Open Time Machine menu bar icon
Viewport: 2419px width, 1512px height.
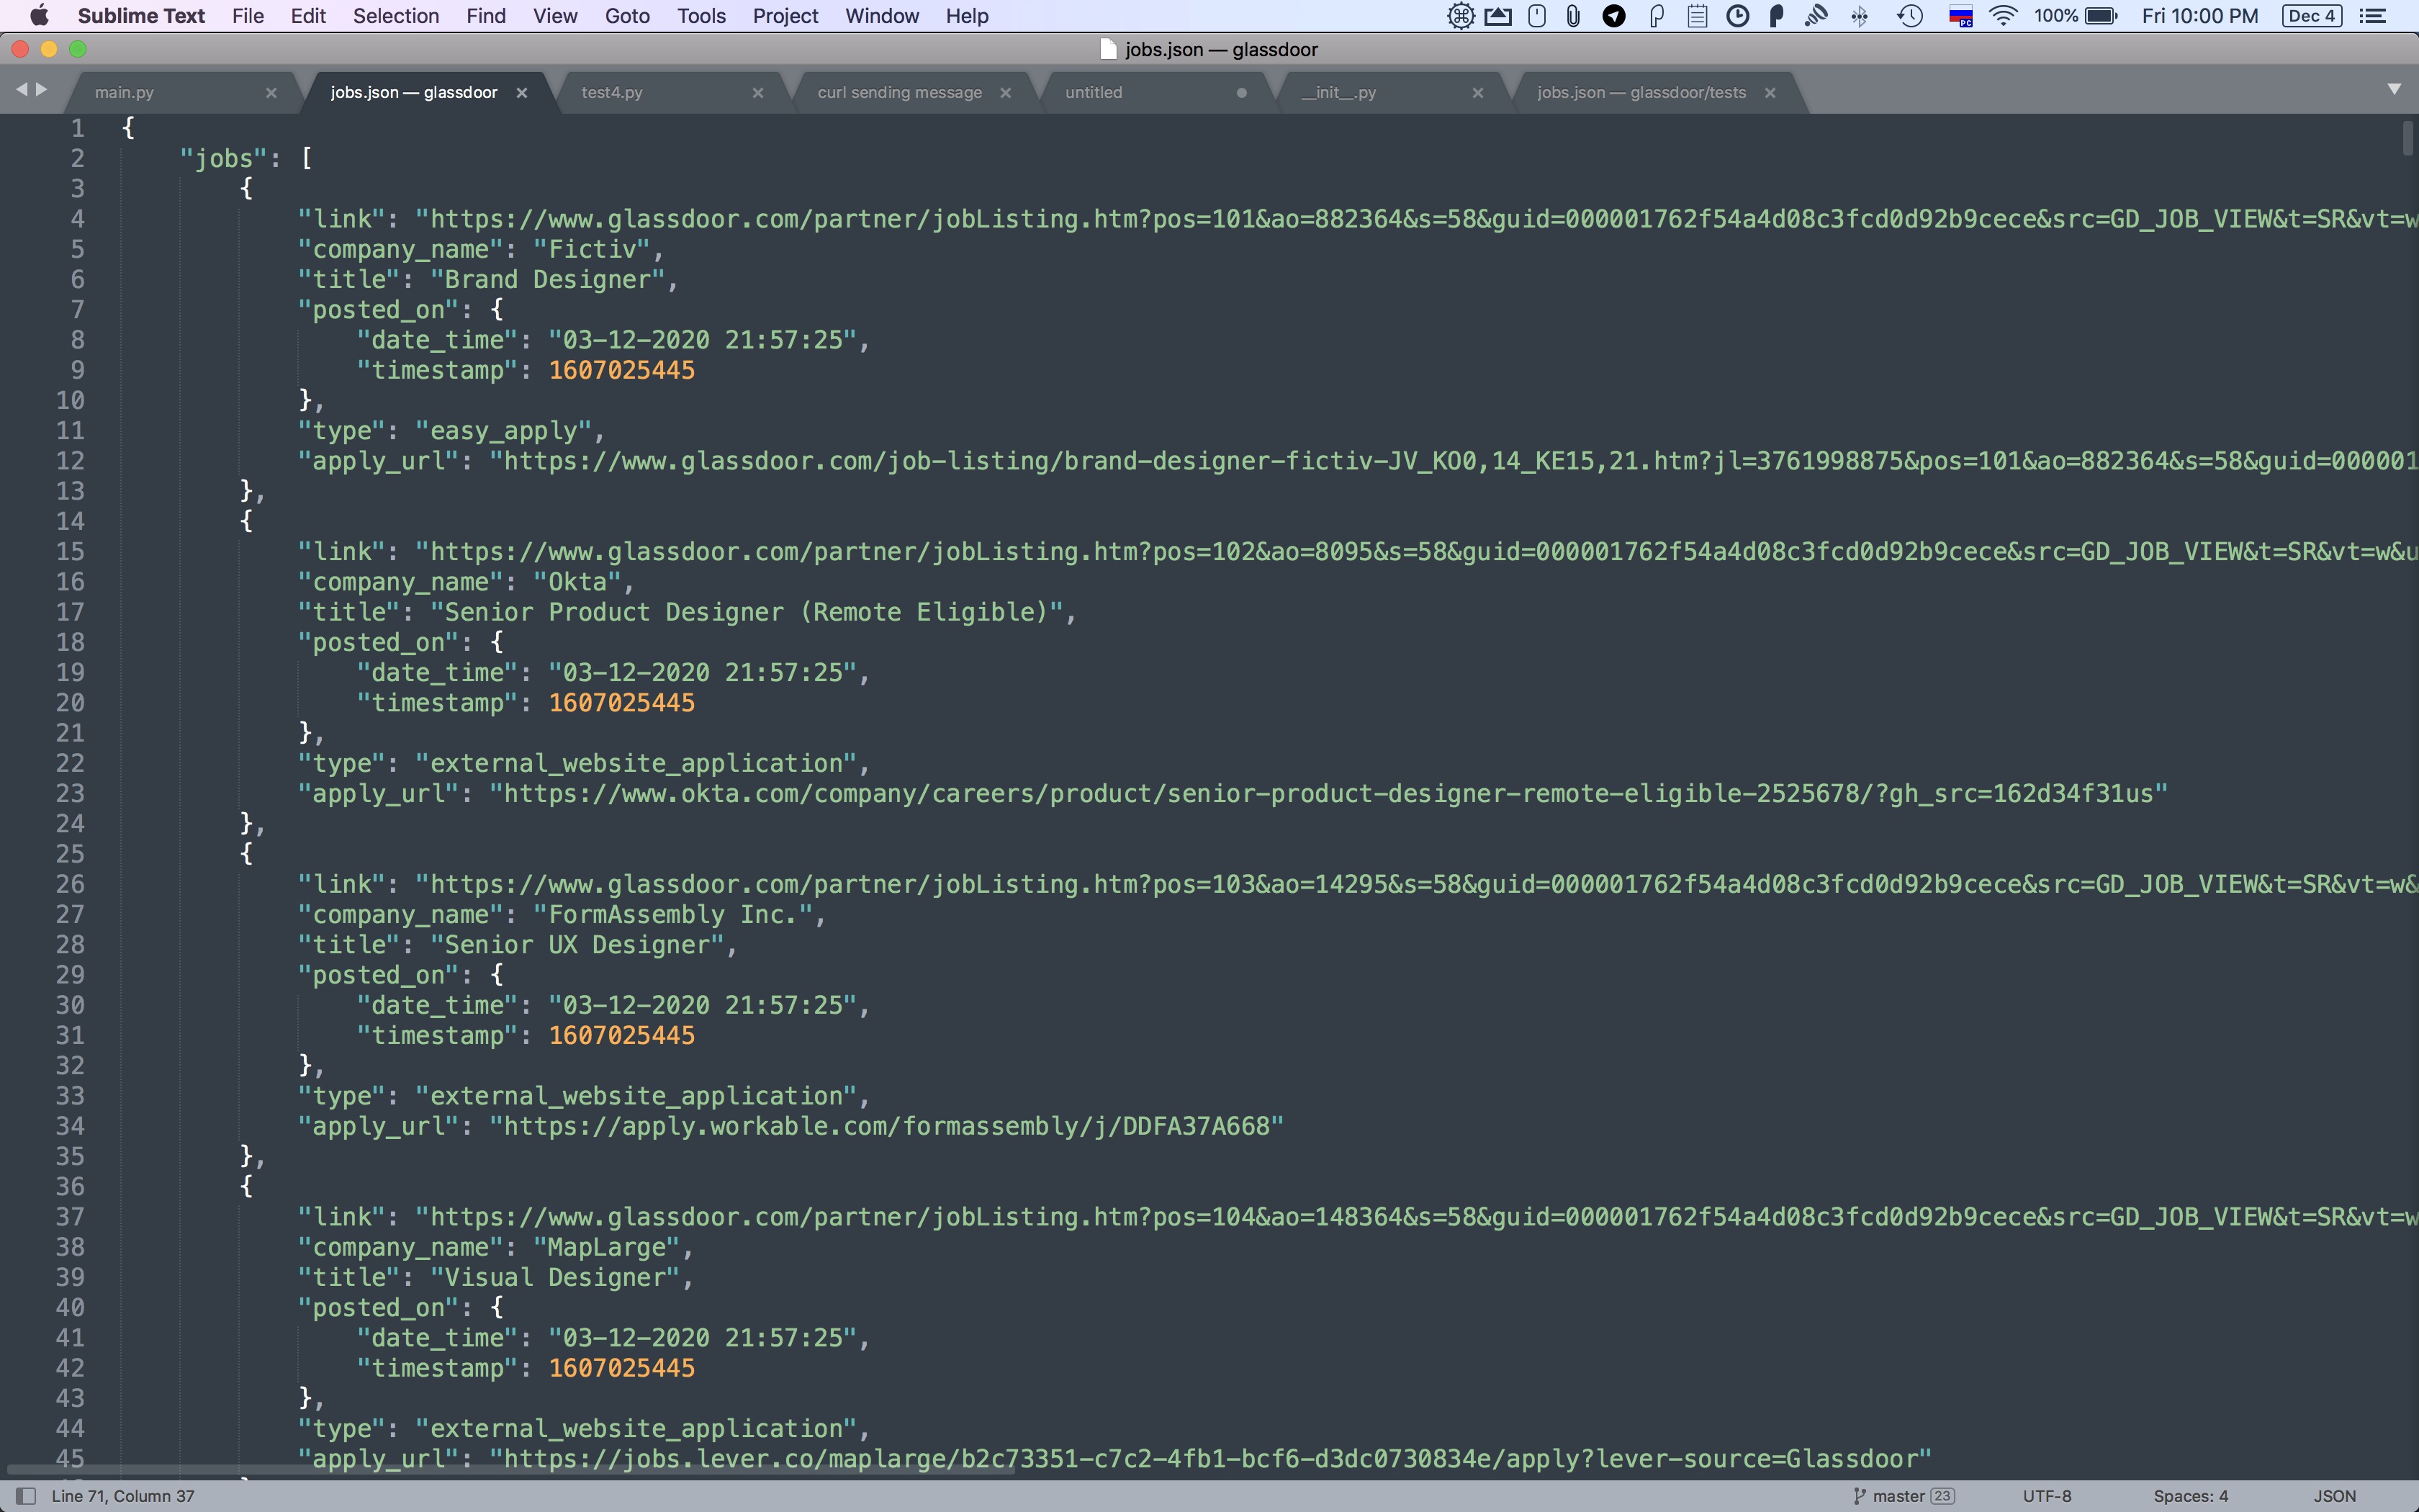[1910, 16]
